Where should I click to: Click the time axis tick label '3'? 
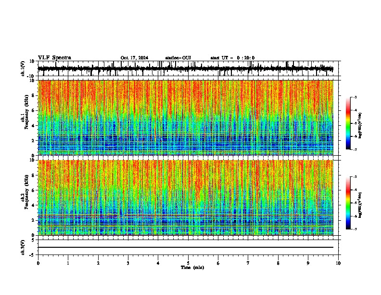(128, 263)
